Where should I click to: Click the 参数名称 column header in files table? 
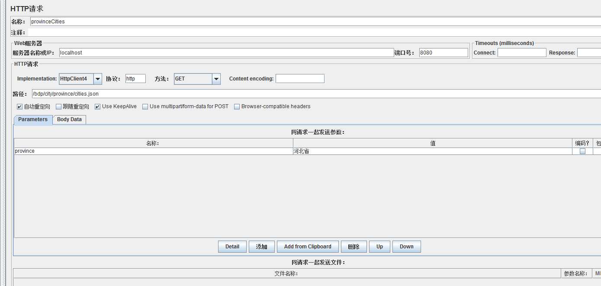point(576,273)
